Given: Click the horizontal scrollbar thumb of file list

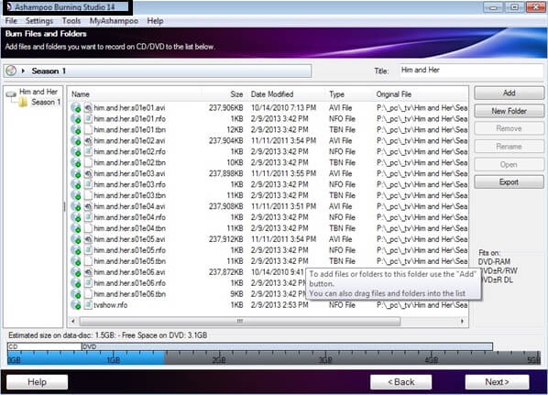Looking at the screenshot, I should [240, 321].
